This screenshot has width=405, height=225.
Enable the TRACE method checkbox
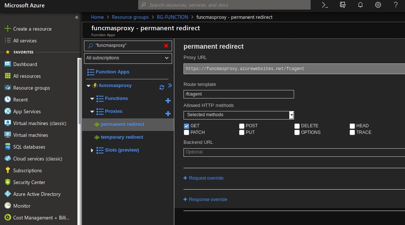point(352,132)
